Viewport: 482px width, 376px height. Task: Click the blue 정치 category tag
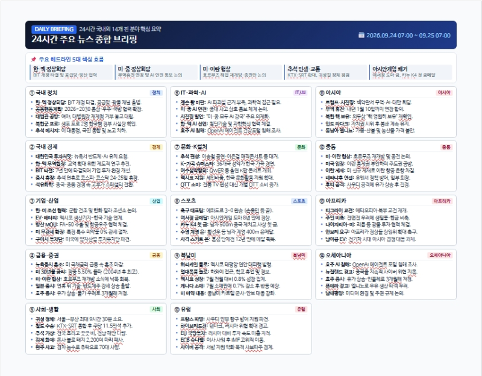click(x=156, y=93)
